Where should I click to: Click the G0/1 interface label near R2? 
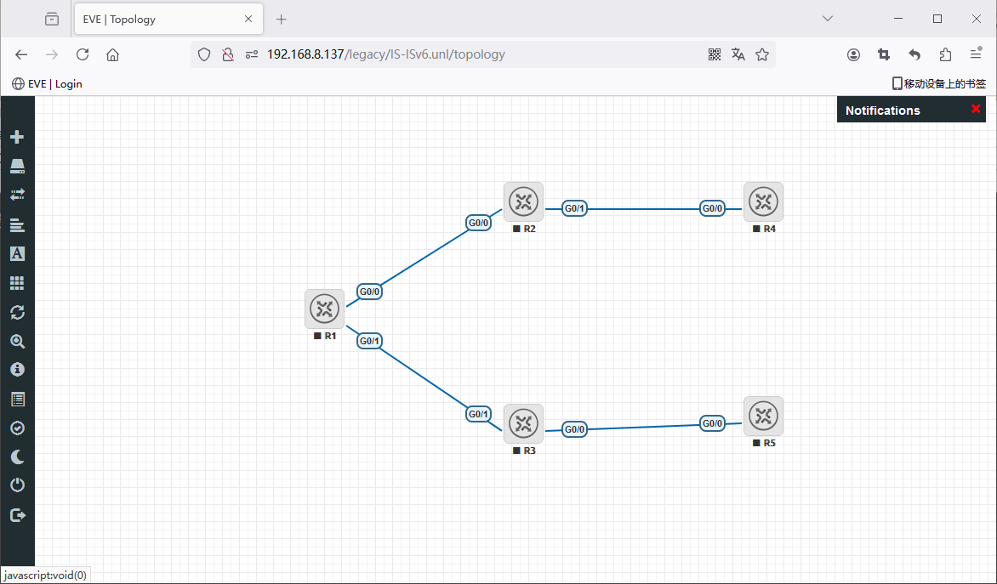point(575,208)
